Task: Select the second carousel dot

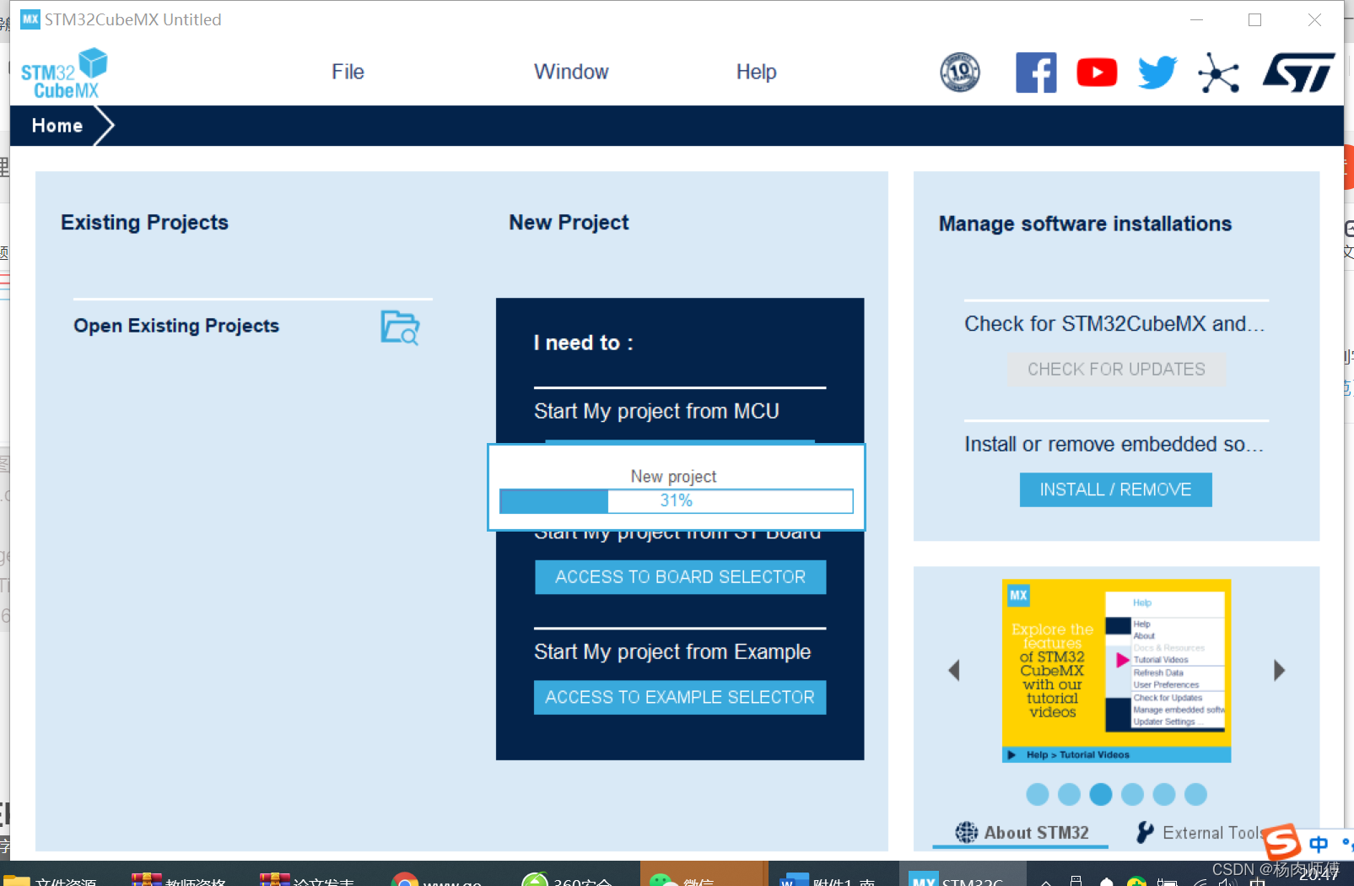Action: click(1069, 794)
